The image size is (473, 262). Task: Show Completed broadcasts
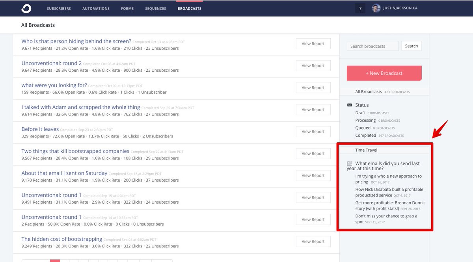click(x=365, y=135)
